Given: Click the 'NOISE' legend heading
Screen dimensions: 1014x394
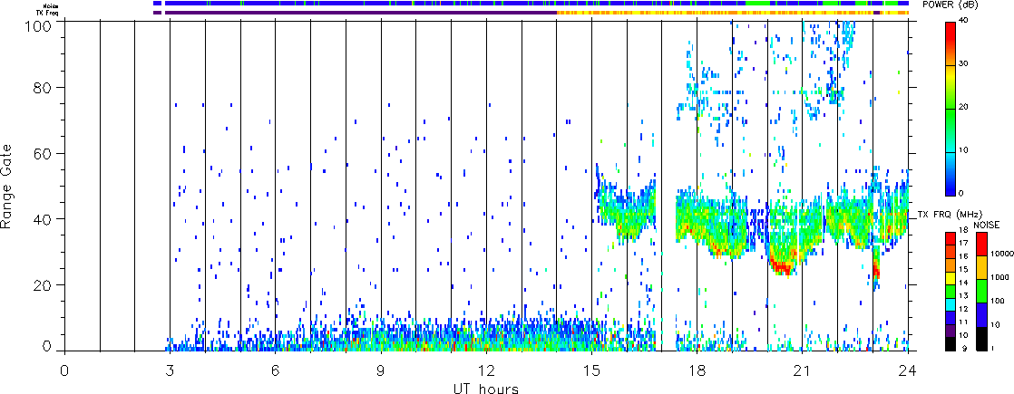Looking at the screenshot, I should [985, 223].
